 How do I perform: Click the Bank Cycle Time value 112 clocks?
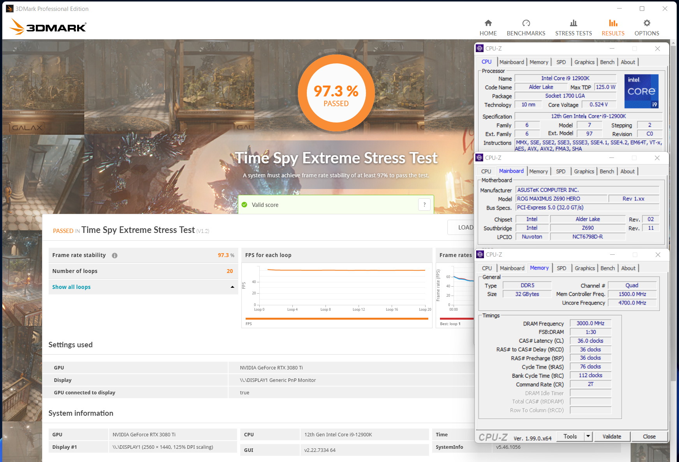[x=590, y=375]
